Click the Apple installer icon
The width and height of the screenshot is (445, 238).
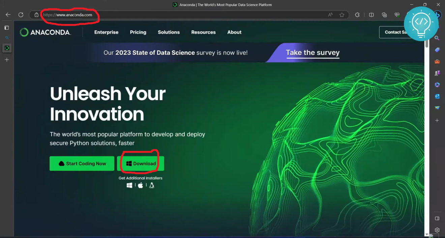pyautogui.click(x=141, y=185)
